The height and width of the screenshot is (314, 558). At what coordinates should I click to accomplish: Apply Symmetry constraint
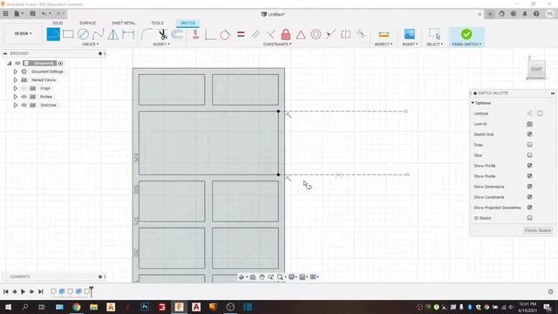(x=345, y=35)
